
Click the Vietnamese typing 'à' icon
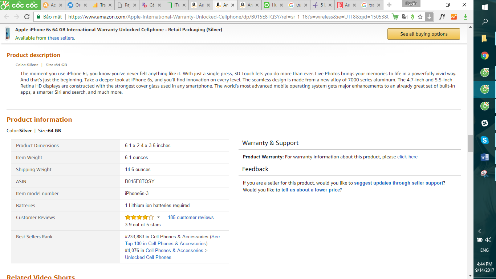point(412,17)
